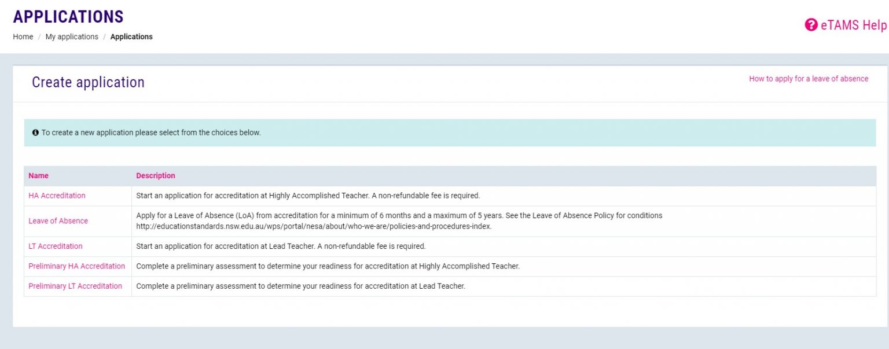This screenshot has height=349, width=889.
Task: Click the eTAMS Help question mark icon
Action: (811, 25)
